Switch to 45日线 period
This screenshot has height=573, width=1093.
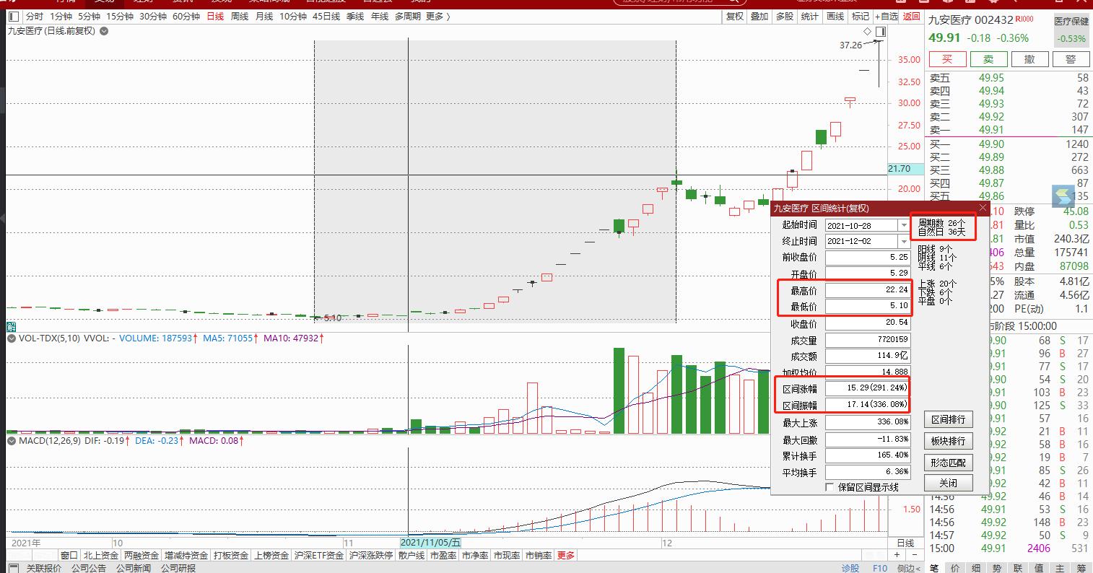(326, 17)
